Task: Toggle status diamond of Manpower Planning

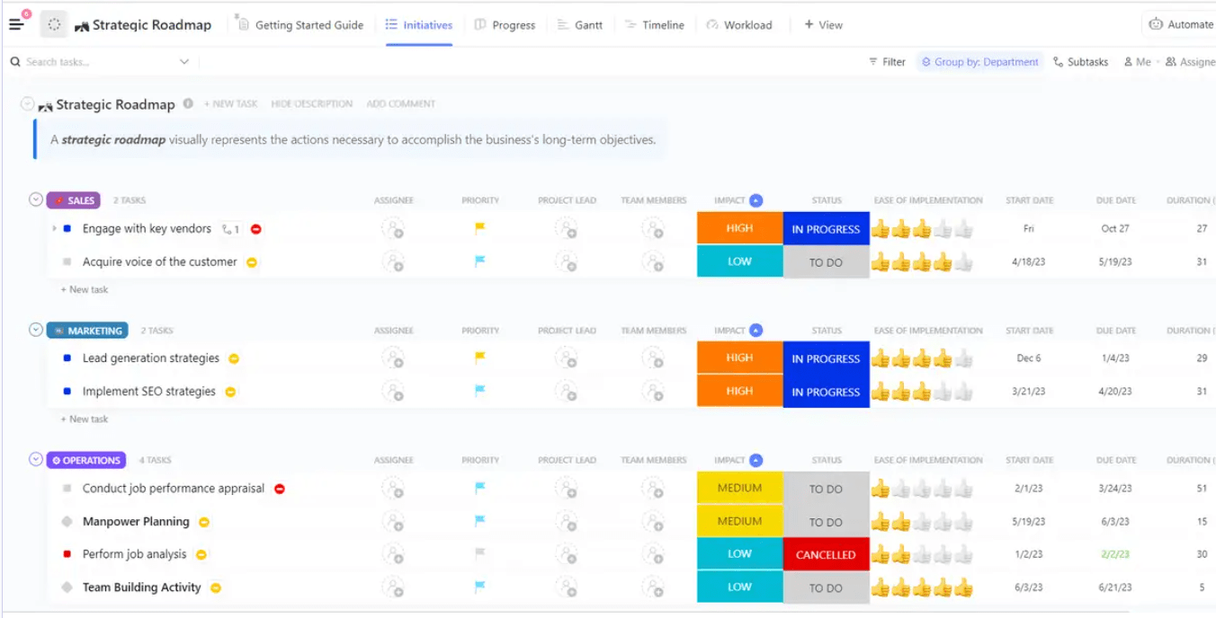Action: click(67, 522)
